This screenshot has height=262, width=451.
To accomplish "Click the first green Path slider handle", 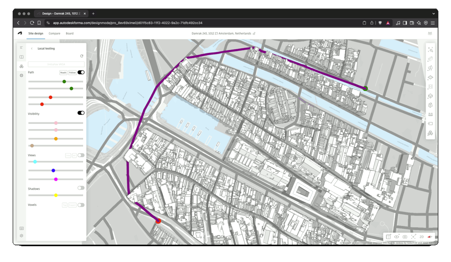I will point(64,82).
